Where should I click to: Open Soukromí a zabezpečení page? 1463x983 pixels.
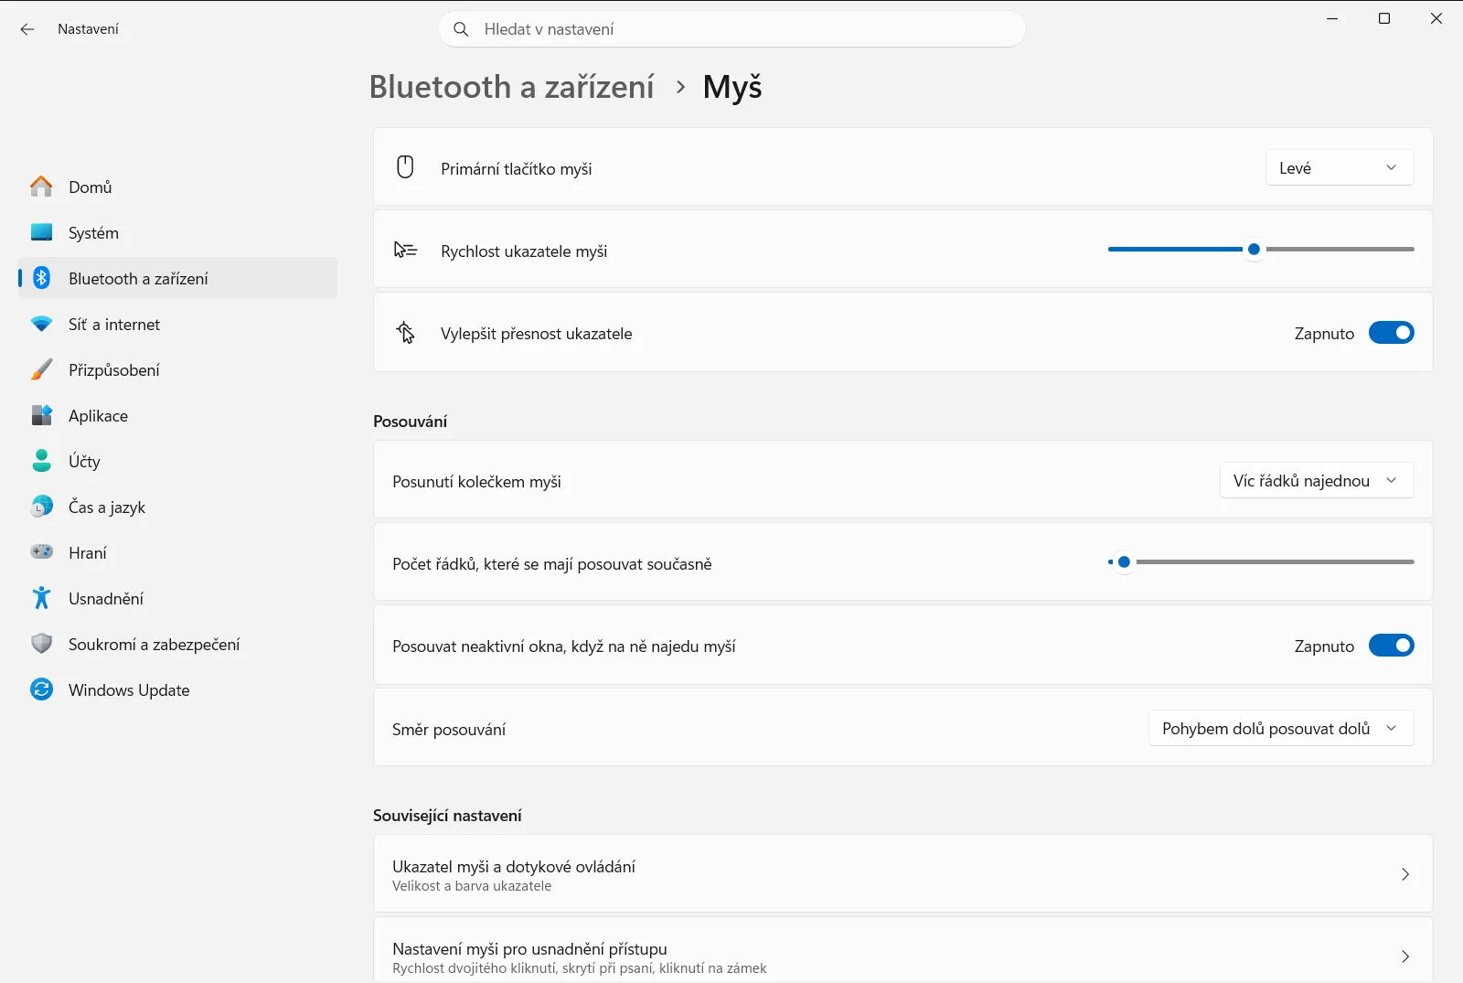[177, 644]
